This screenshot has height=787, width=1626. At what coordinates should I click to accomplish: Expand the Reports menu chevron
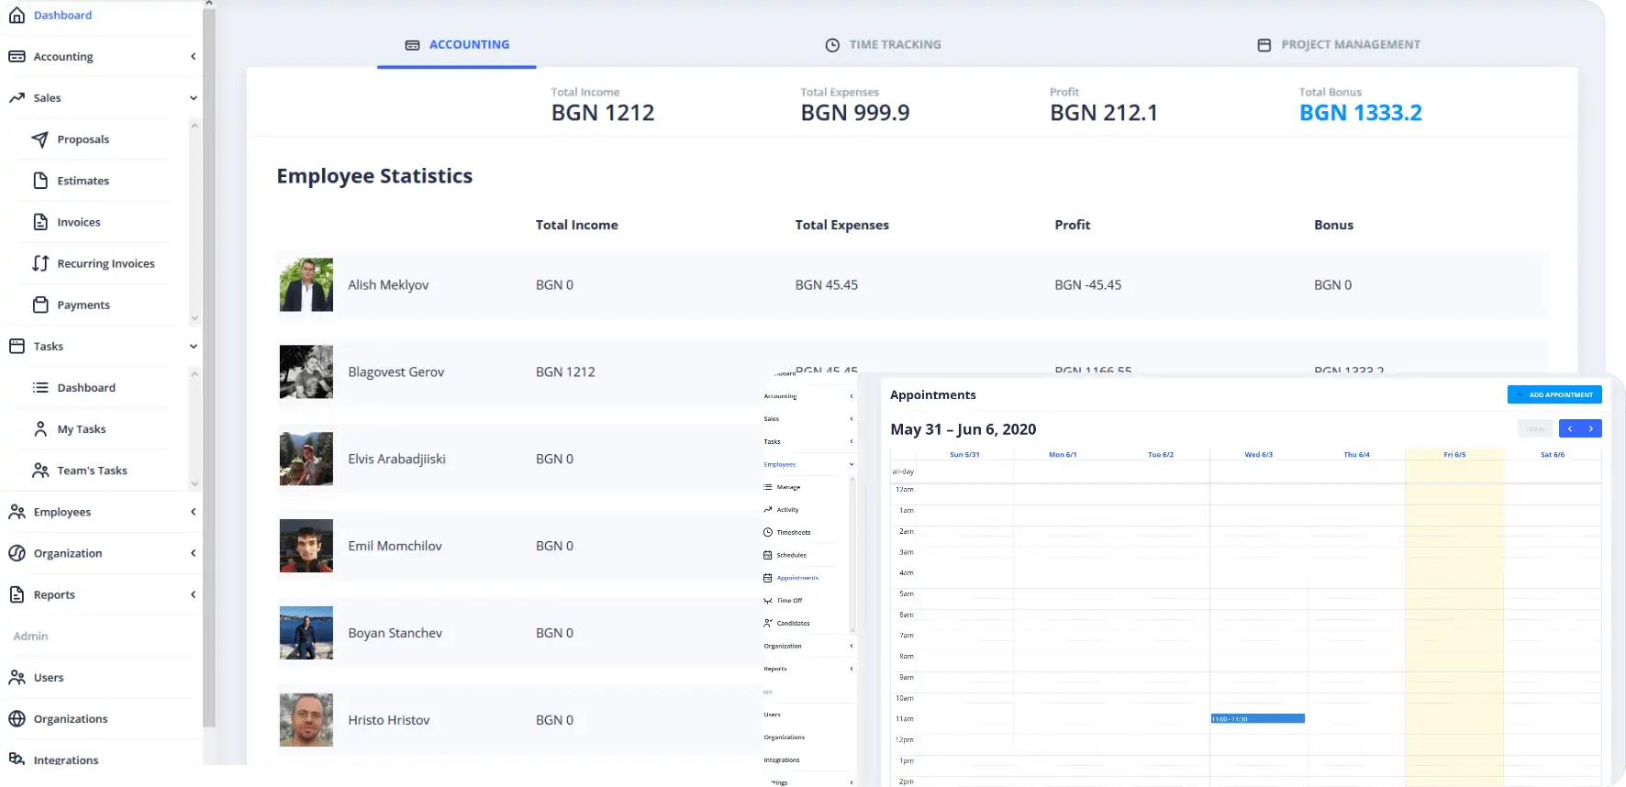[193, 594]
